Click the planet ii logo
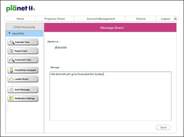The width and height of the screenshot is (184, 137). (21, 8)
